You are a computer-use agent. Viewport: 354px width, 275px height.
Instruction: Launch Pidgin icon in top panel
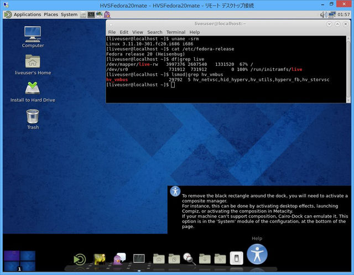107,15
